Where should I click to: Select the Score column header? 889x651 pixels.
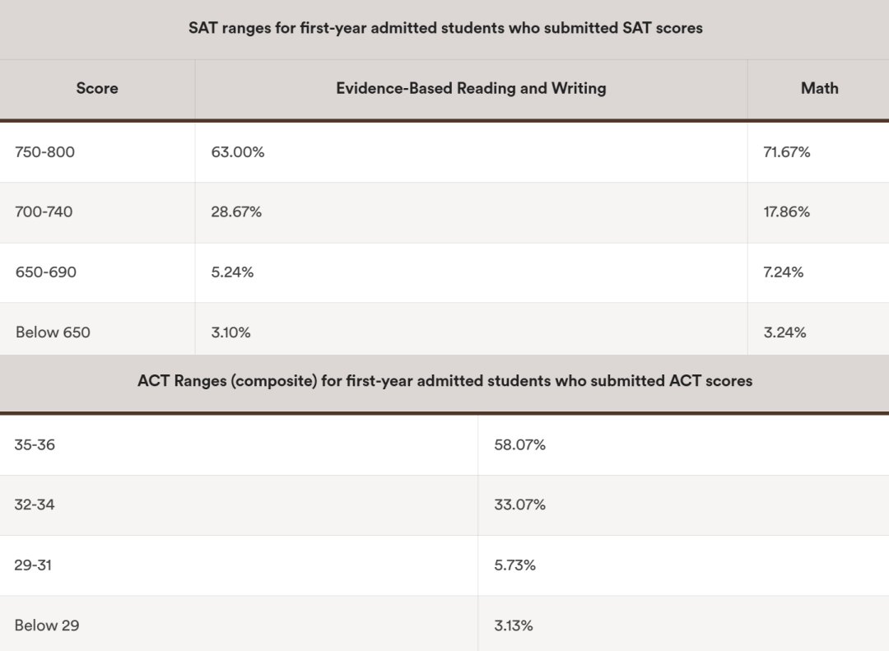click(x=97, y=89)
